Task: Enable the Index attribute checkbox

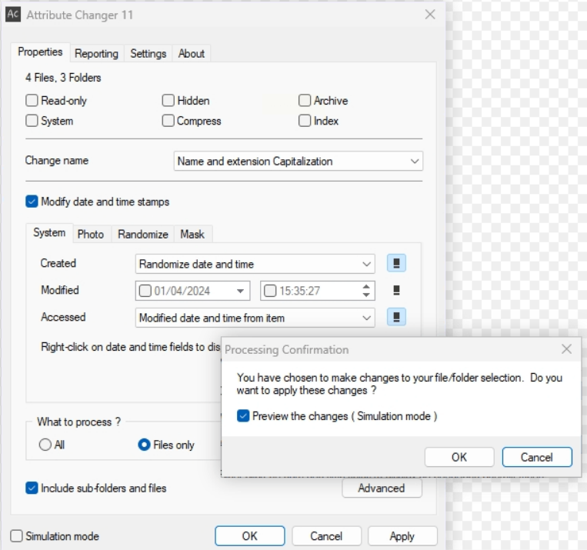Action: coord(305,121)
